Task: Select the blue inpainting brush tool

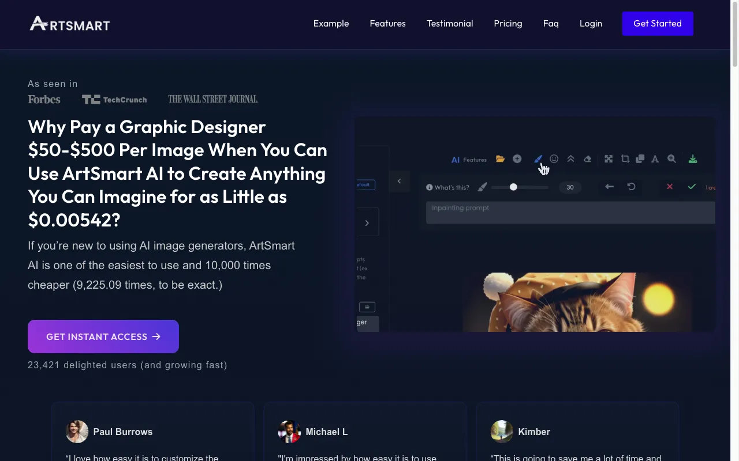Action: point(538,159)
